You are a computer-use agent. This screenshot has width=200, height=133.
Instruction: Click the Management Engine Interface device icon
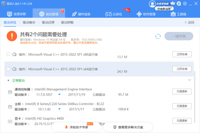(x=10, y=92)
